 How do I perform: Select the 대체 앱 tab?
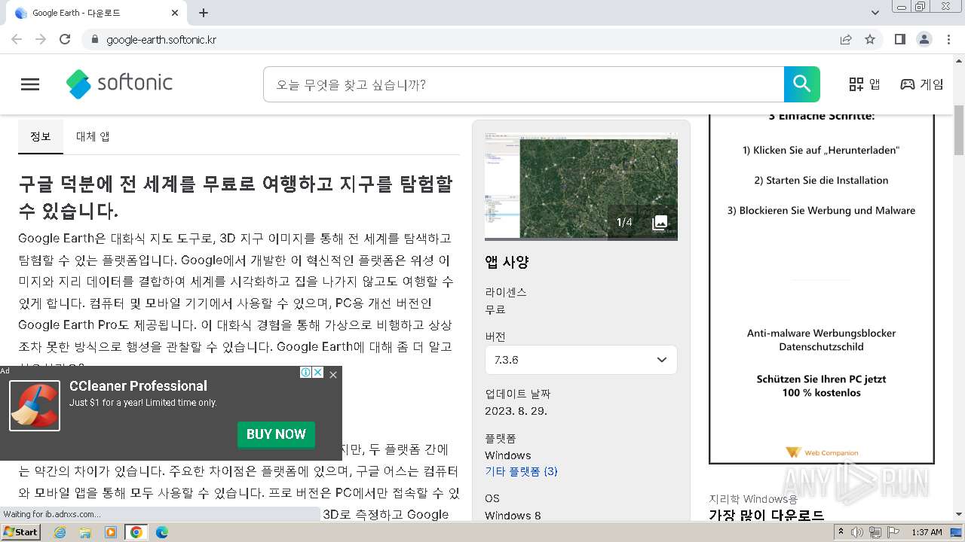(x=93, y=136)
